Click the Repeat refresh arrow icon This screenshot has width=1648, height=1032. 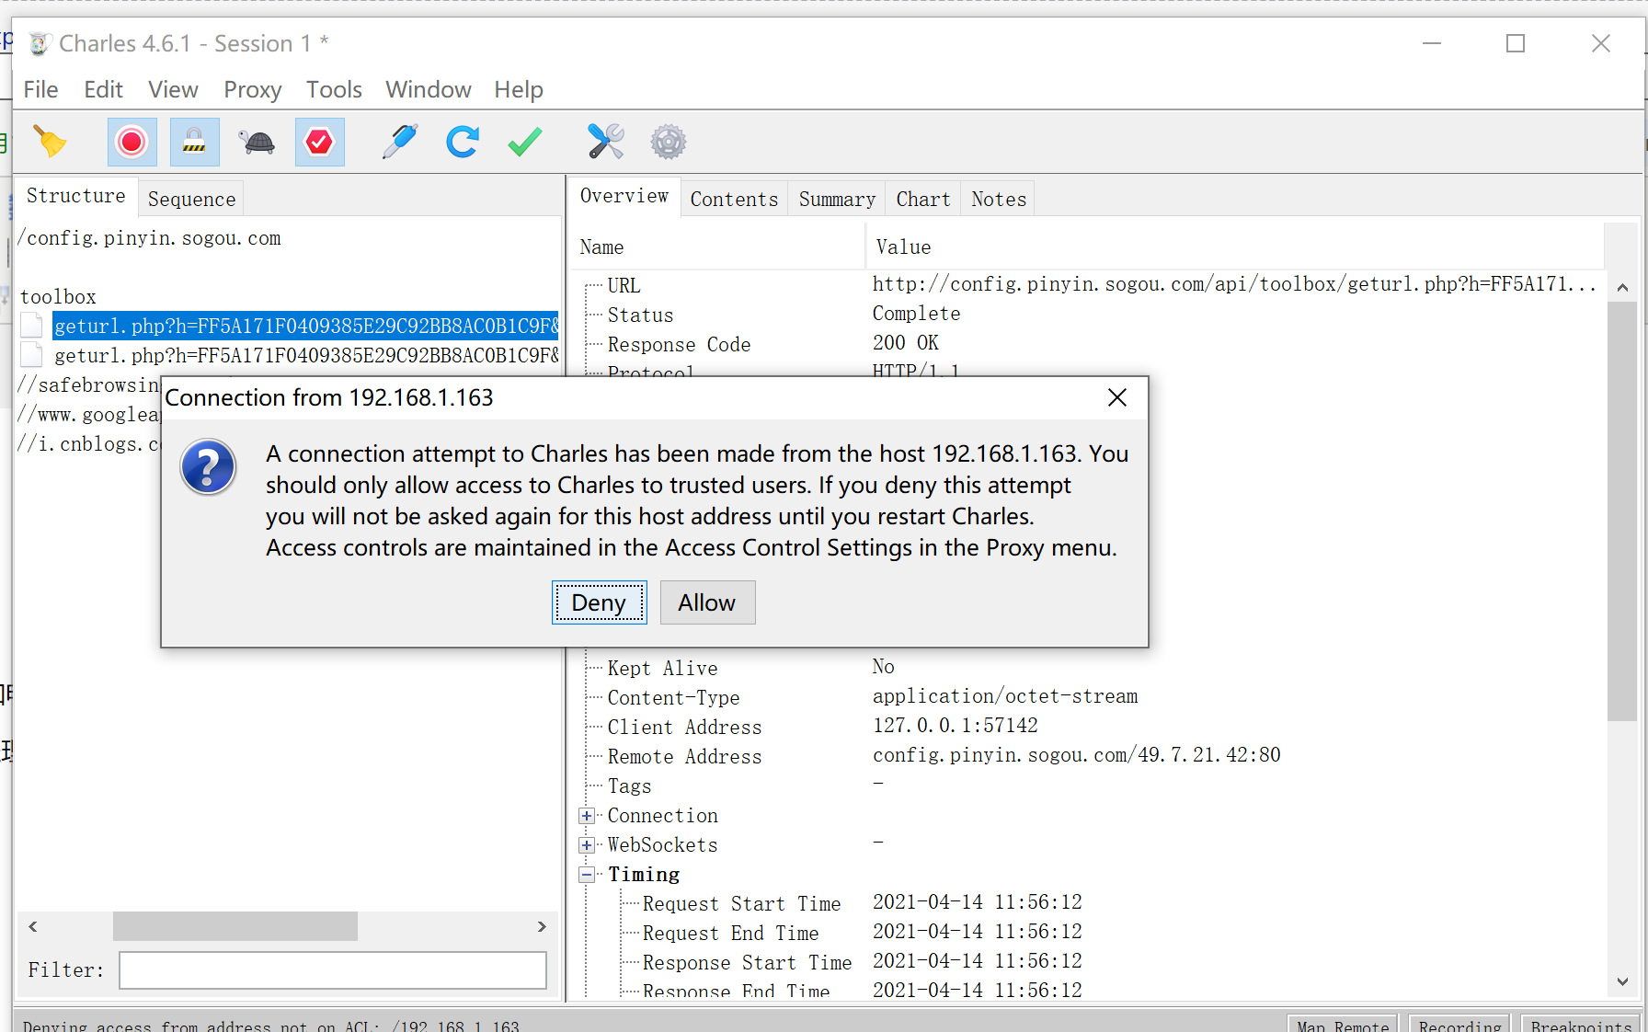pos(462,143)
